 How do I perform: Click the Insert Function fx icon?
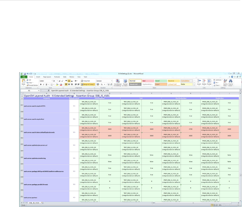click(x=49, y=91)
